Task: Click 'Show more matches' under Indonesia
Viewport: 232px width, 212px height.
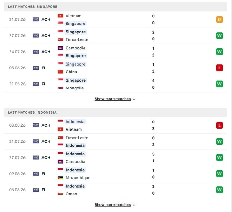Action: click(x=113, y=204)
